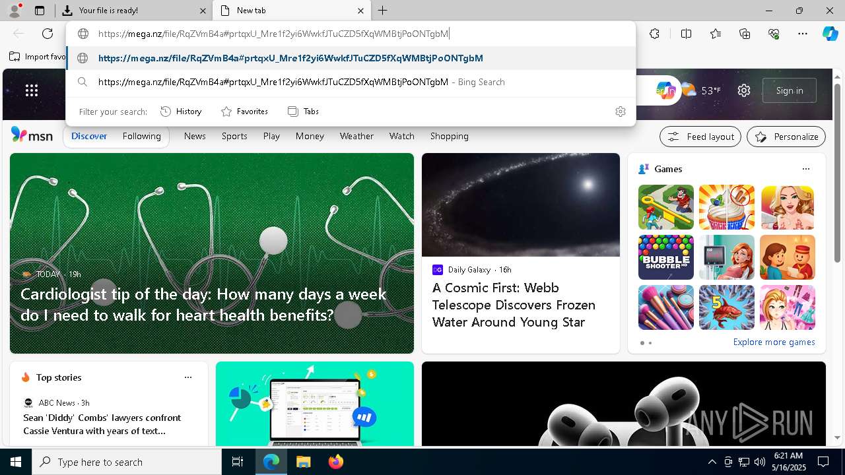
Task: Click the taskbar search box
Action: click(127, 462)
